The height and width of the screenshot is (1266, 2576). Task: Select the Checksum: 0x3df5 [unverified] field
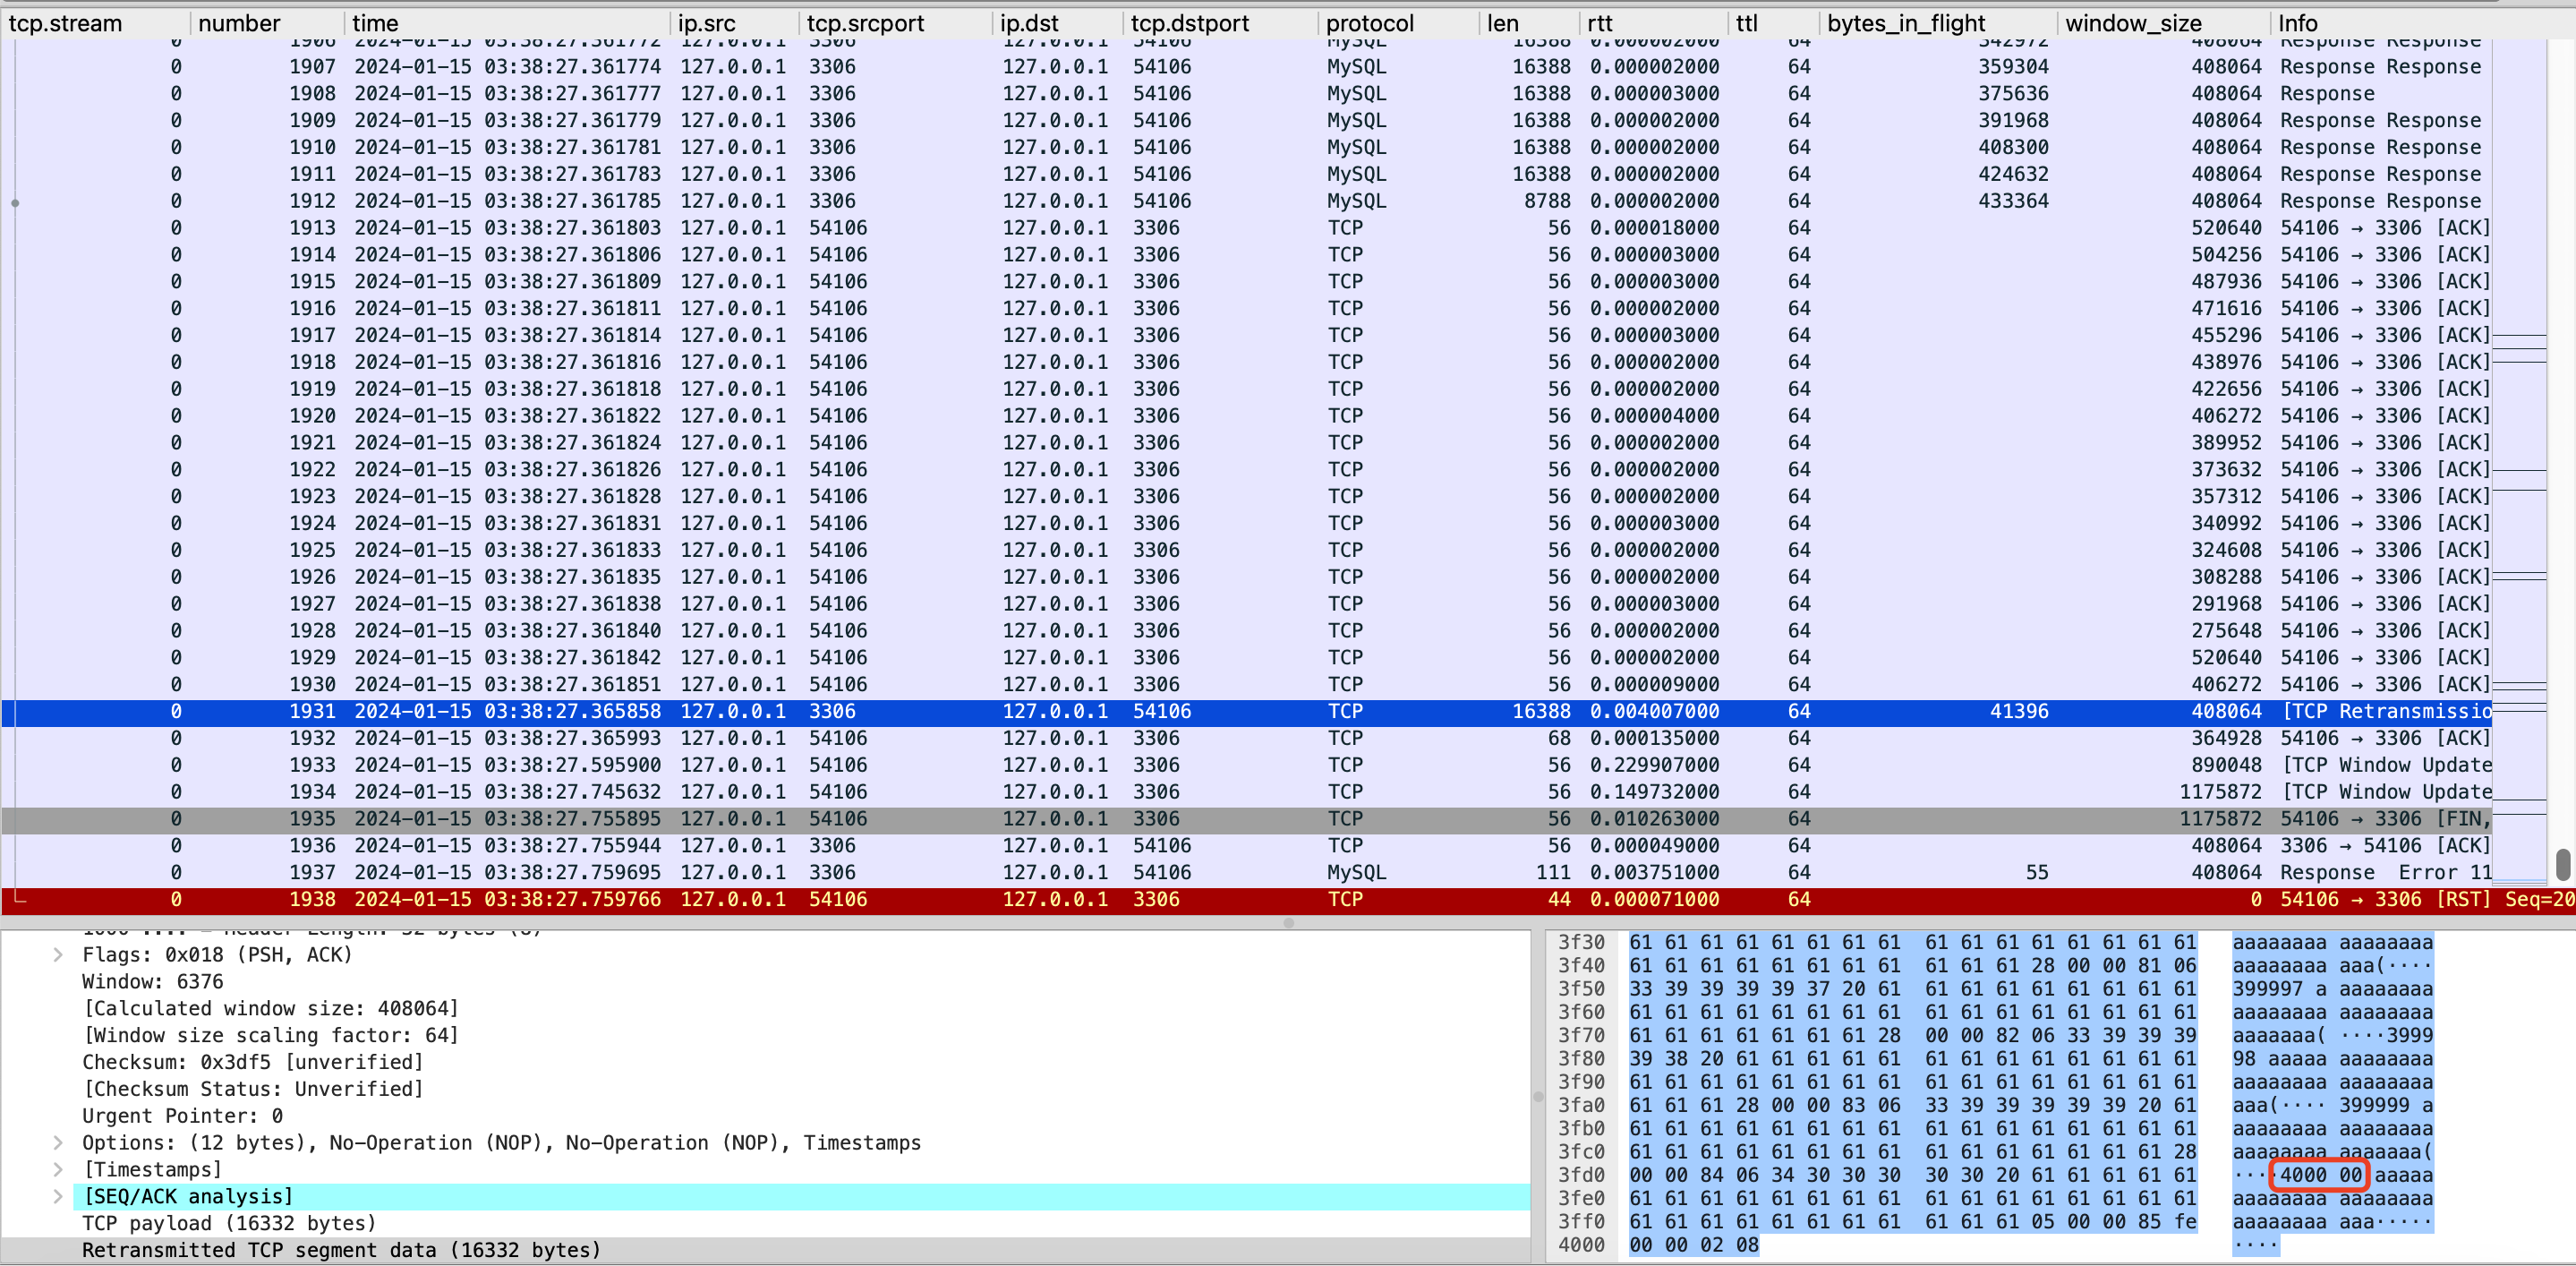tap(252, 1062)
